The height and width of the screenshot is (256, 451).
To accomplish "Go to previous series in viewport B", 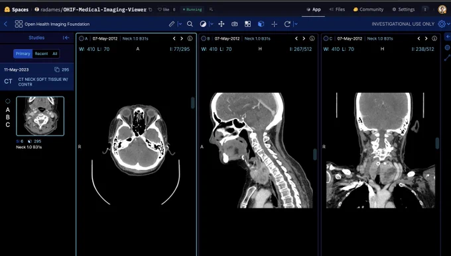I will coord(296,38).
